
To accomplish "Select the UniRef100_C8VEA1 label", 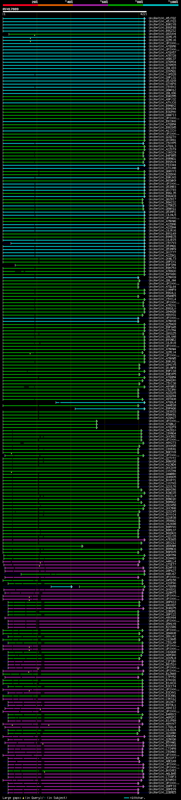I will click(x=162, y=449).
